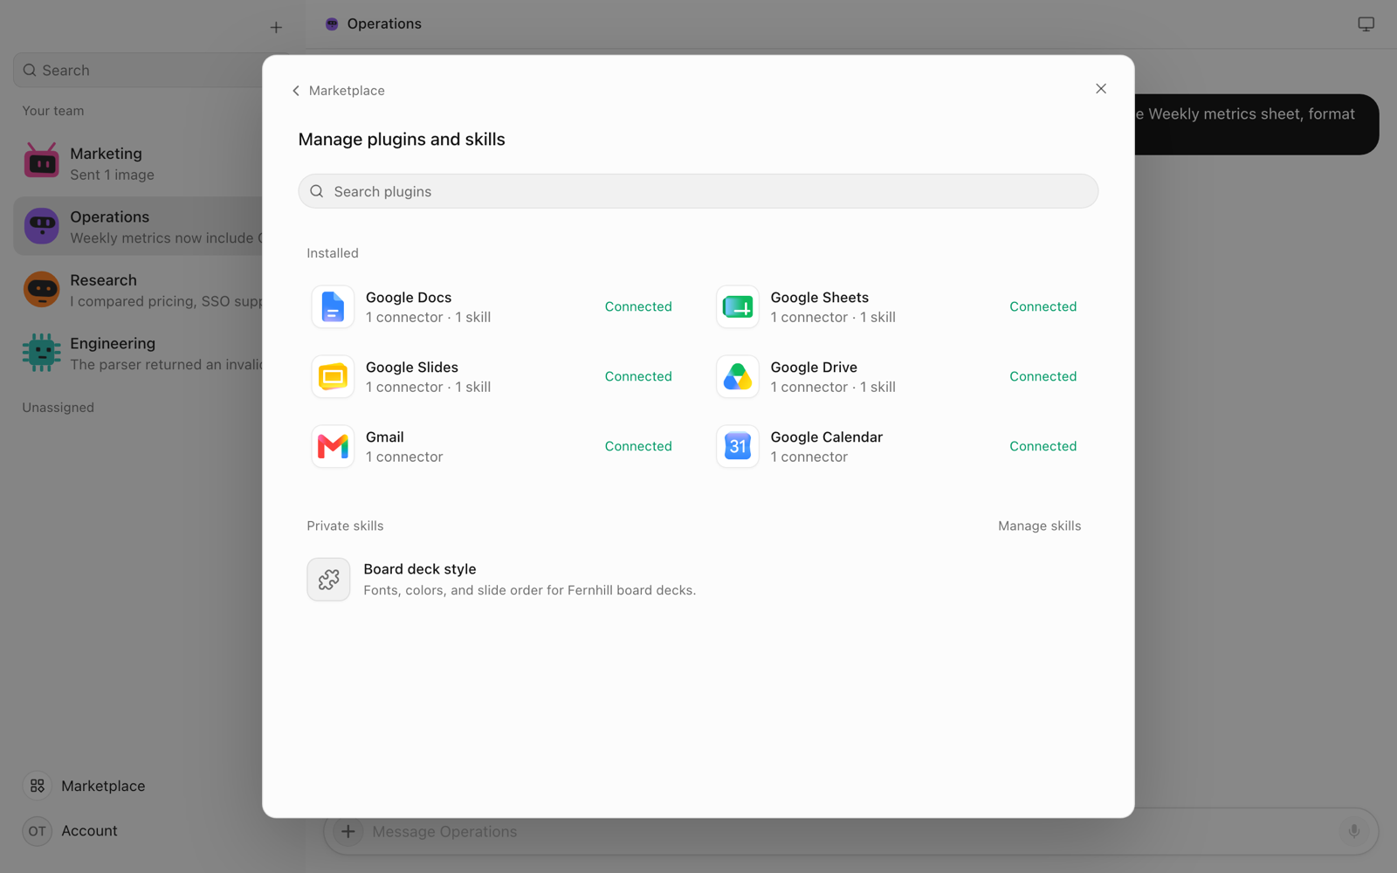
Task: Click Connected status for Google Calendar
Action: [1043, 446]
